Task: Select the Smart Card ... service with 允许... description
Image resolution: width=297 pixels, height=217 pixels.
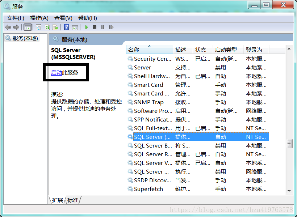Action: (197, 93)
